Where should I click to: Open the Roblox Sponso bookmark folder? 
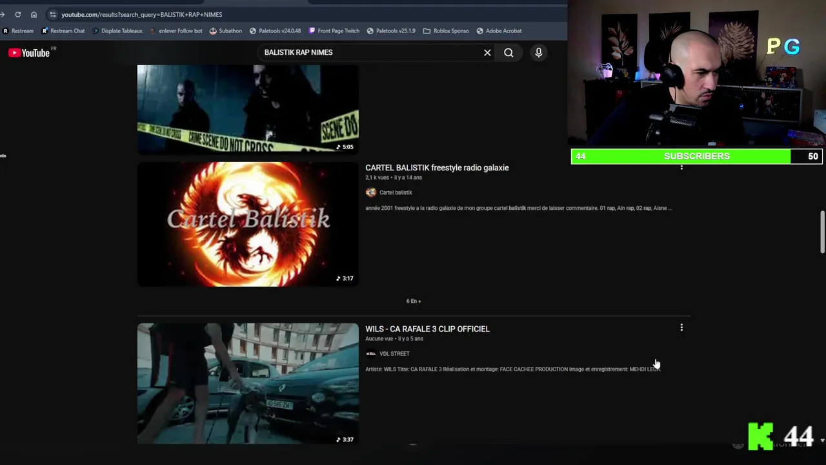(x=446, y=30)
